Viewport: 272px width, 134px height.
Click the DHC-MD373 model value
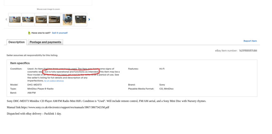click(x=34, y=85)
